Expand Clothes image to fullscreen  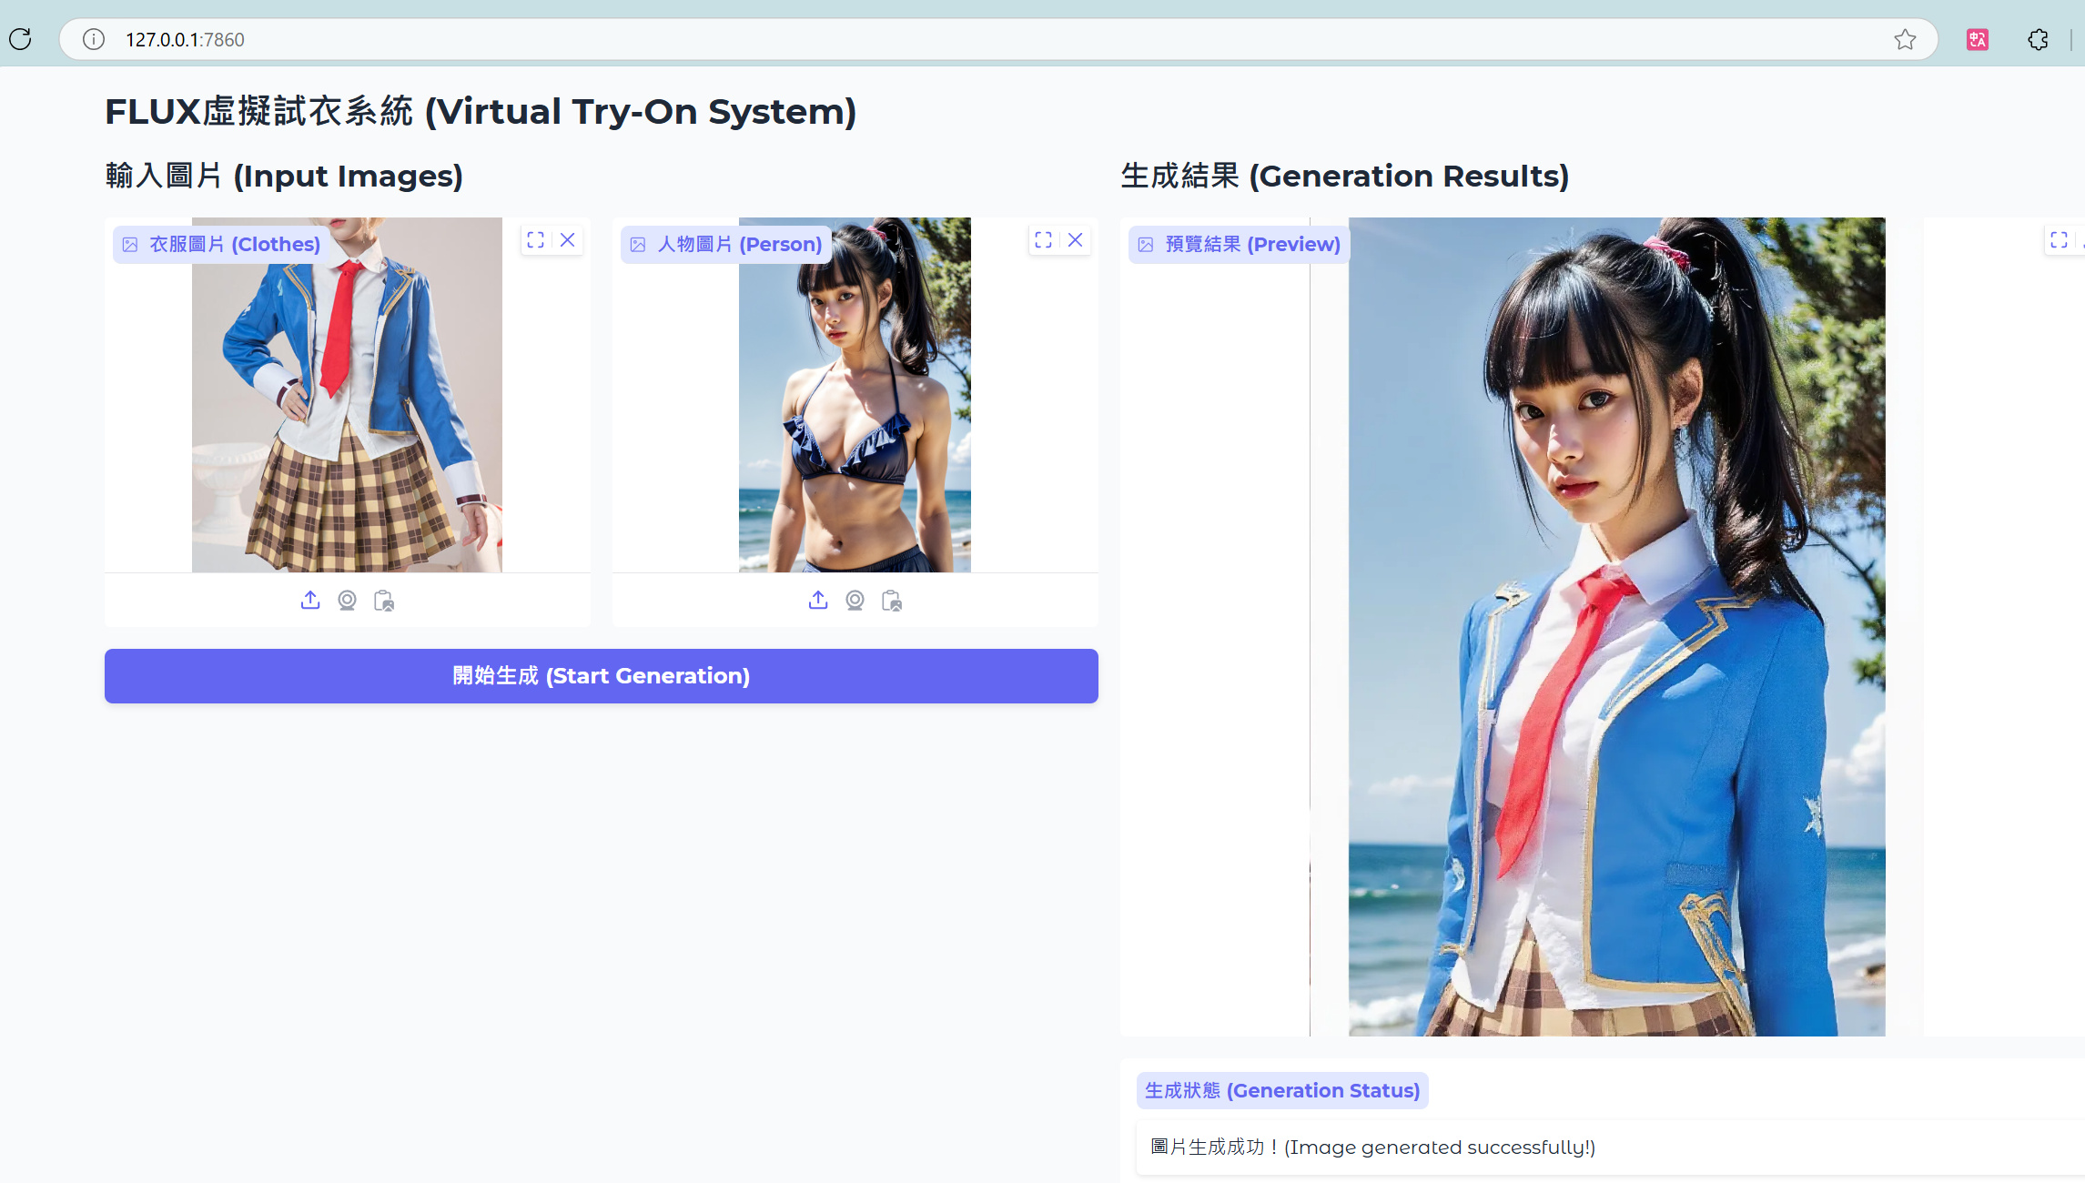coord(536,240)
